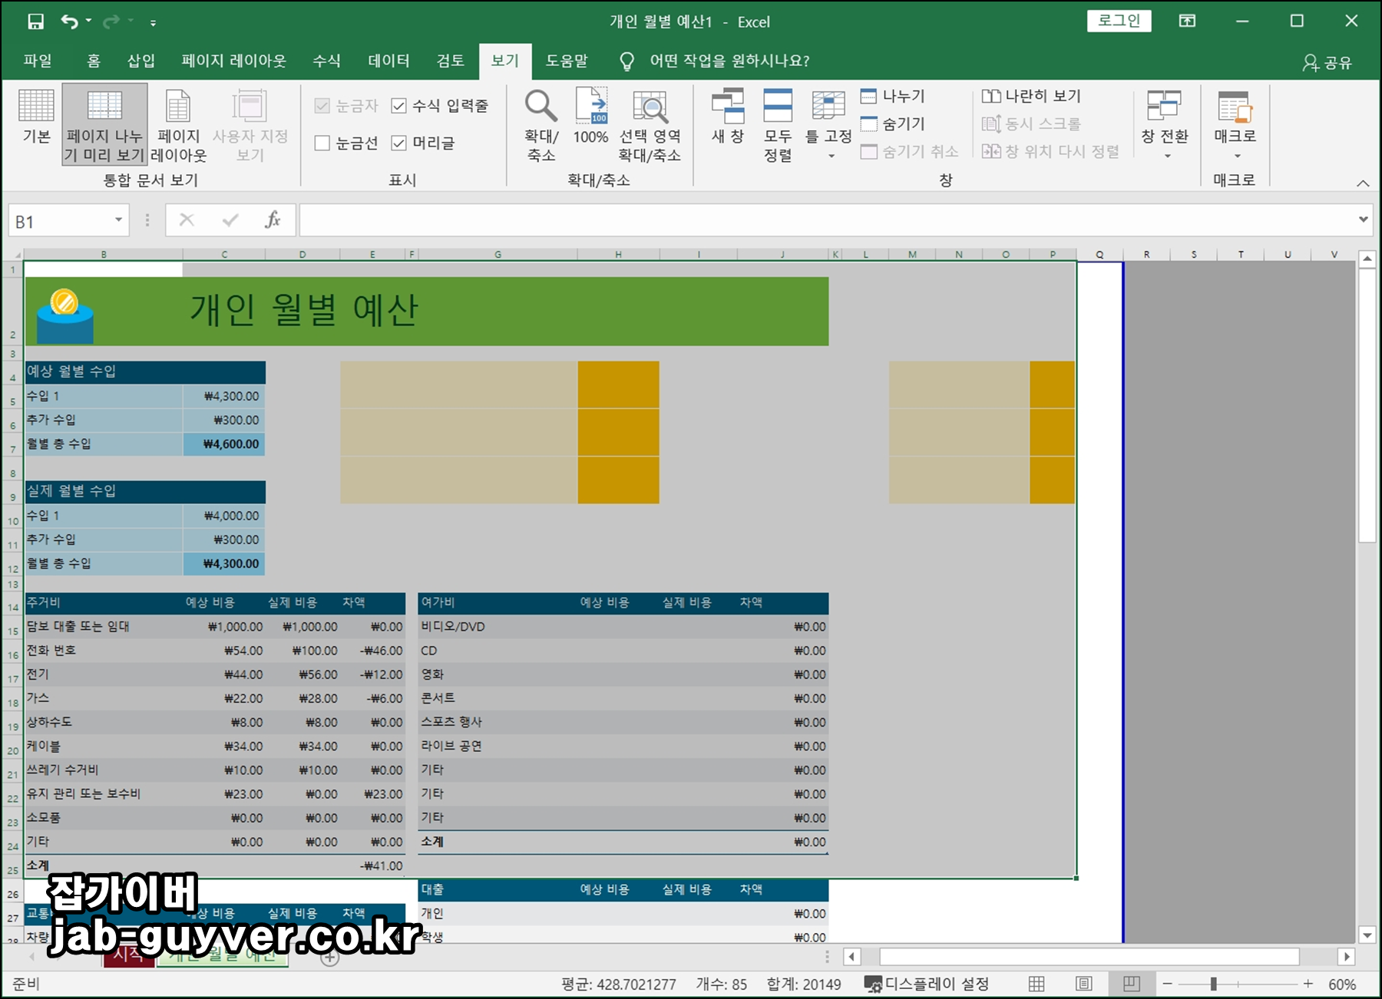Click the Name Box showing B1
Image resolution: width=1382 pixels, height=999 pixels.
tap(60, 222)
